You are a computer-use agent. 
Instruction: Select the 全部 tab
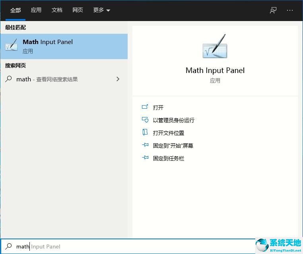[16, 10]
